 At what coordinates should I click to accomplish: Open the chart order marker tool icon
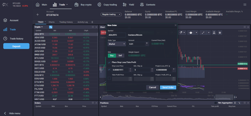181,33
